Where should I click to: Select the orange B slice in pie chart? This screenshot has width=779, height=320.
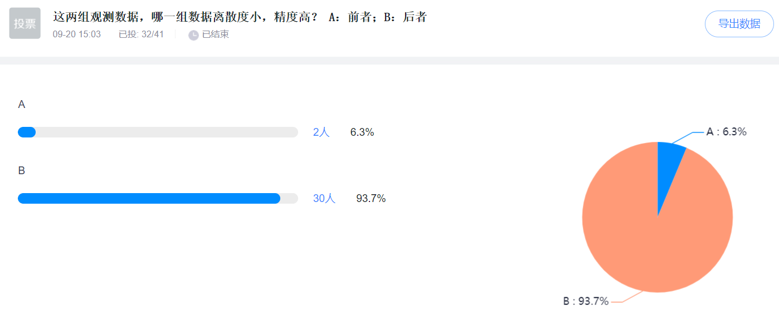coord(652,234)
